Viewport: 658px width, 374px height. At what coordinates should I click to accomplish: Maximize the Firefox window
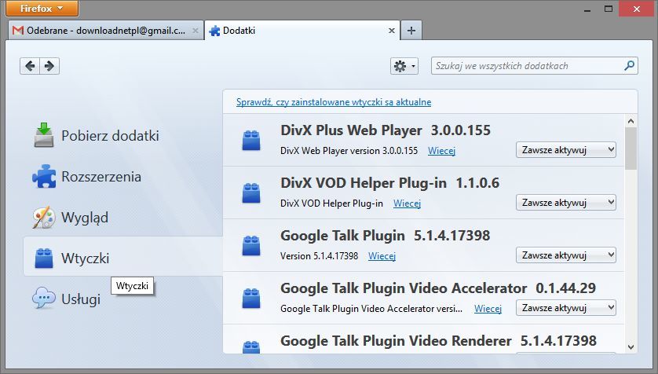(x=609, y=9)
